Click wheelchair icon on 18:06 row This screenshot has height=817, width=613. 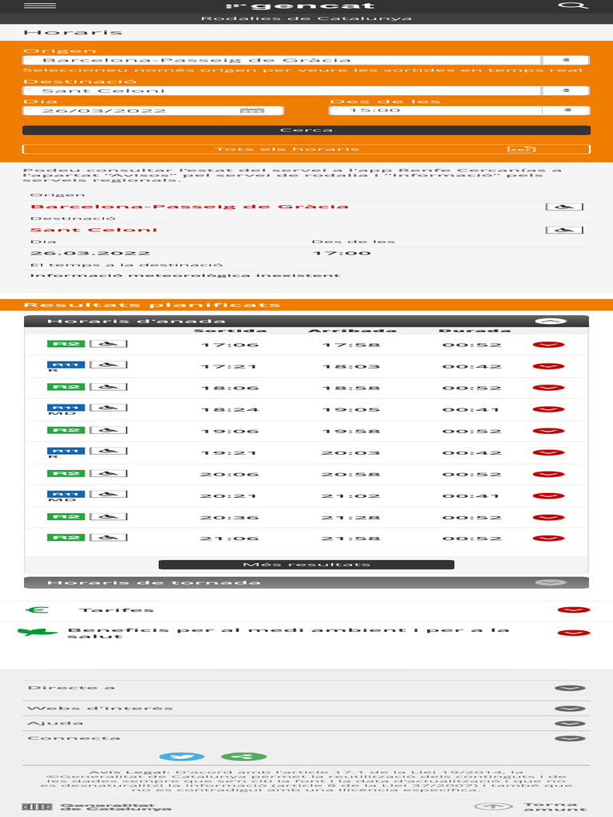click(109, 387)
